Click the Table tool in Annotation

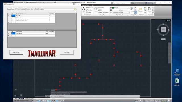pyautogui.click(x=89, y=12)
